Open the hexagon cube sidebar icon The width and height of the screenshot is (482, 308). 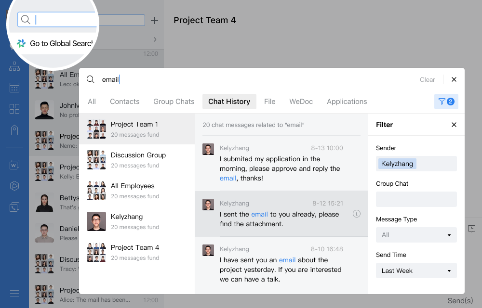(x=14, y=186)
